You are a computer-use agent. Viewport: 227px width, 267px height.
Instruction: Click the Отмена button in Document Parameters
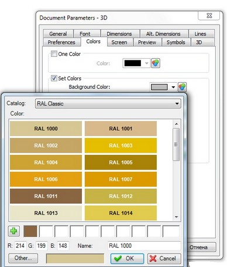coord(202,247)
